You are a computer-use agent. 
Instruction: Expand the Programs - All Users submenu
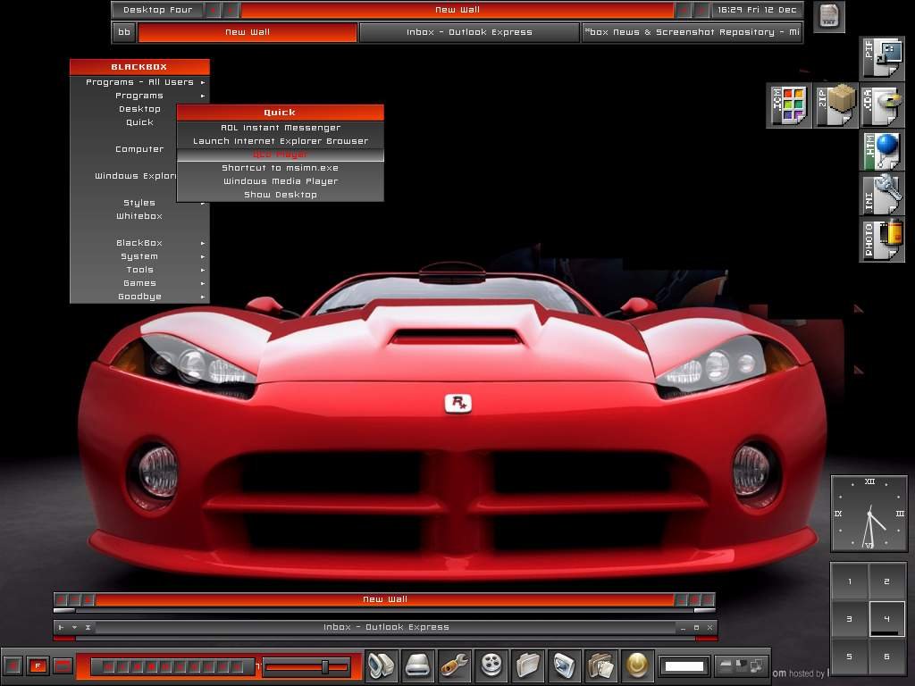(139, 82)
